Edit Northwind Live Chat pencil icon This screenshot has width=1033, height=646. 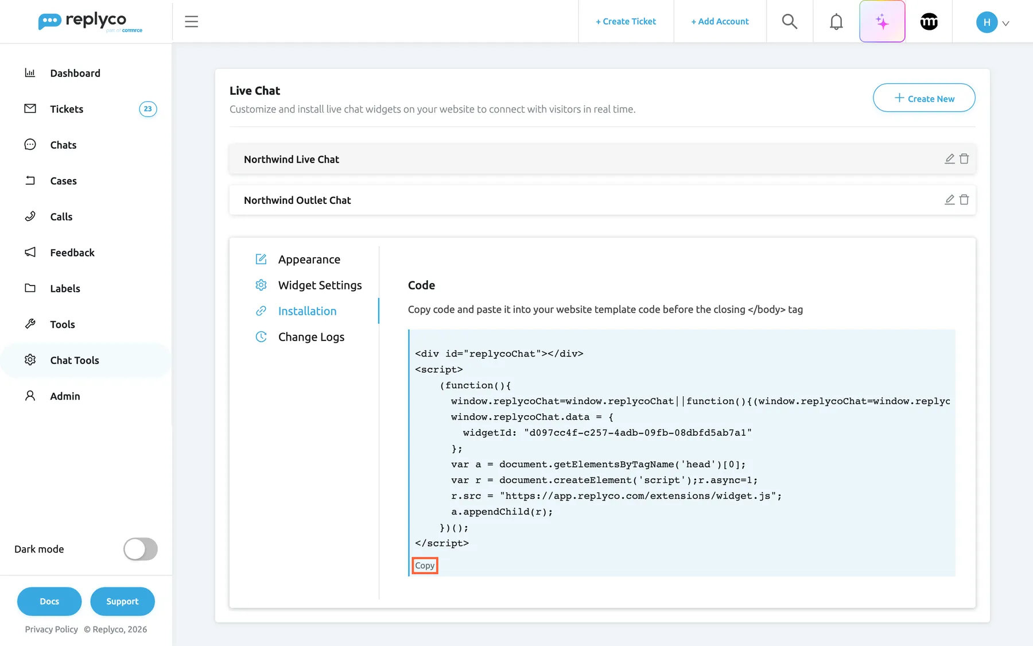point(950,159)
